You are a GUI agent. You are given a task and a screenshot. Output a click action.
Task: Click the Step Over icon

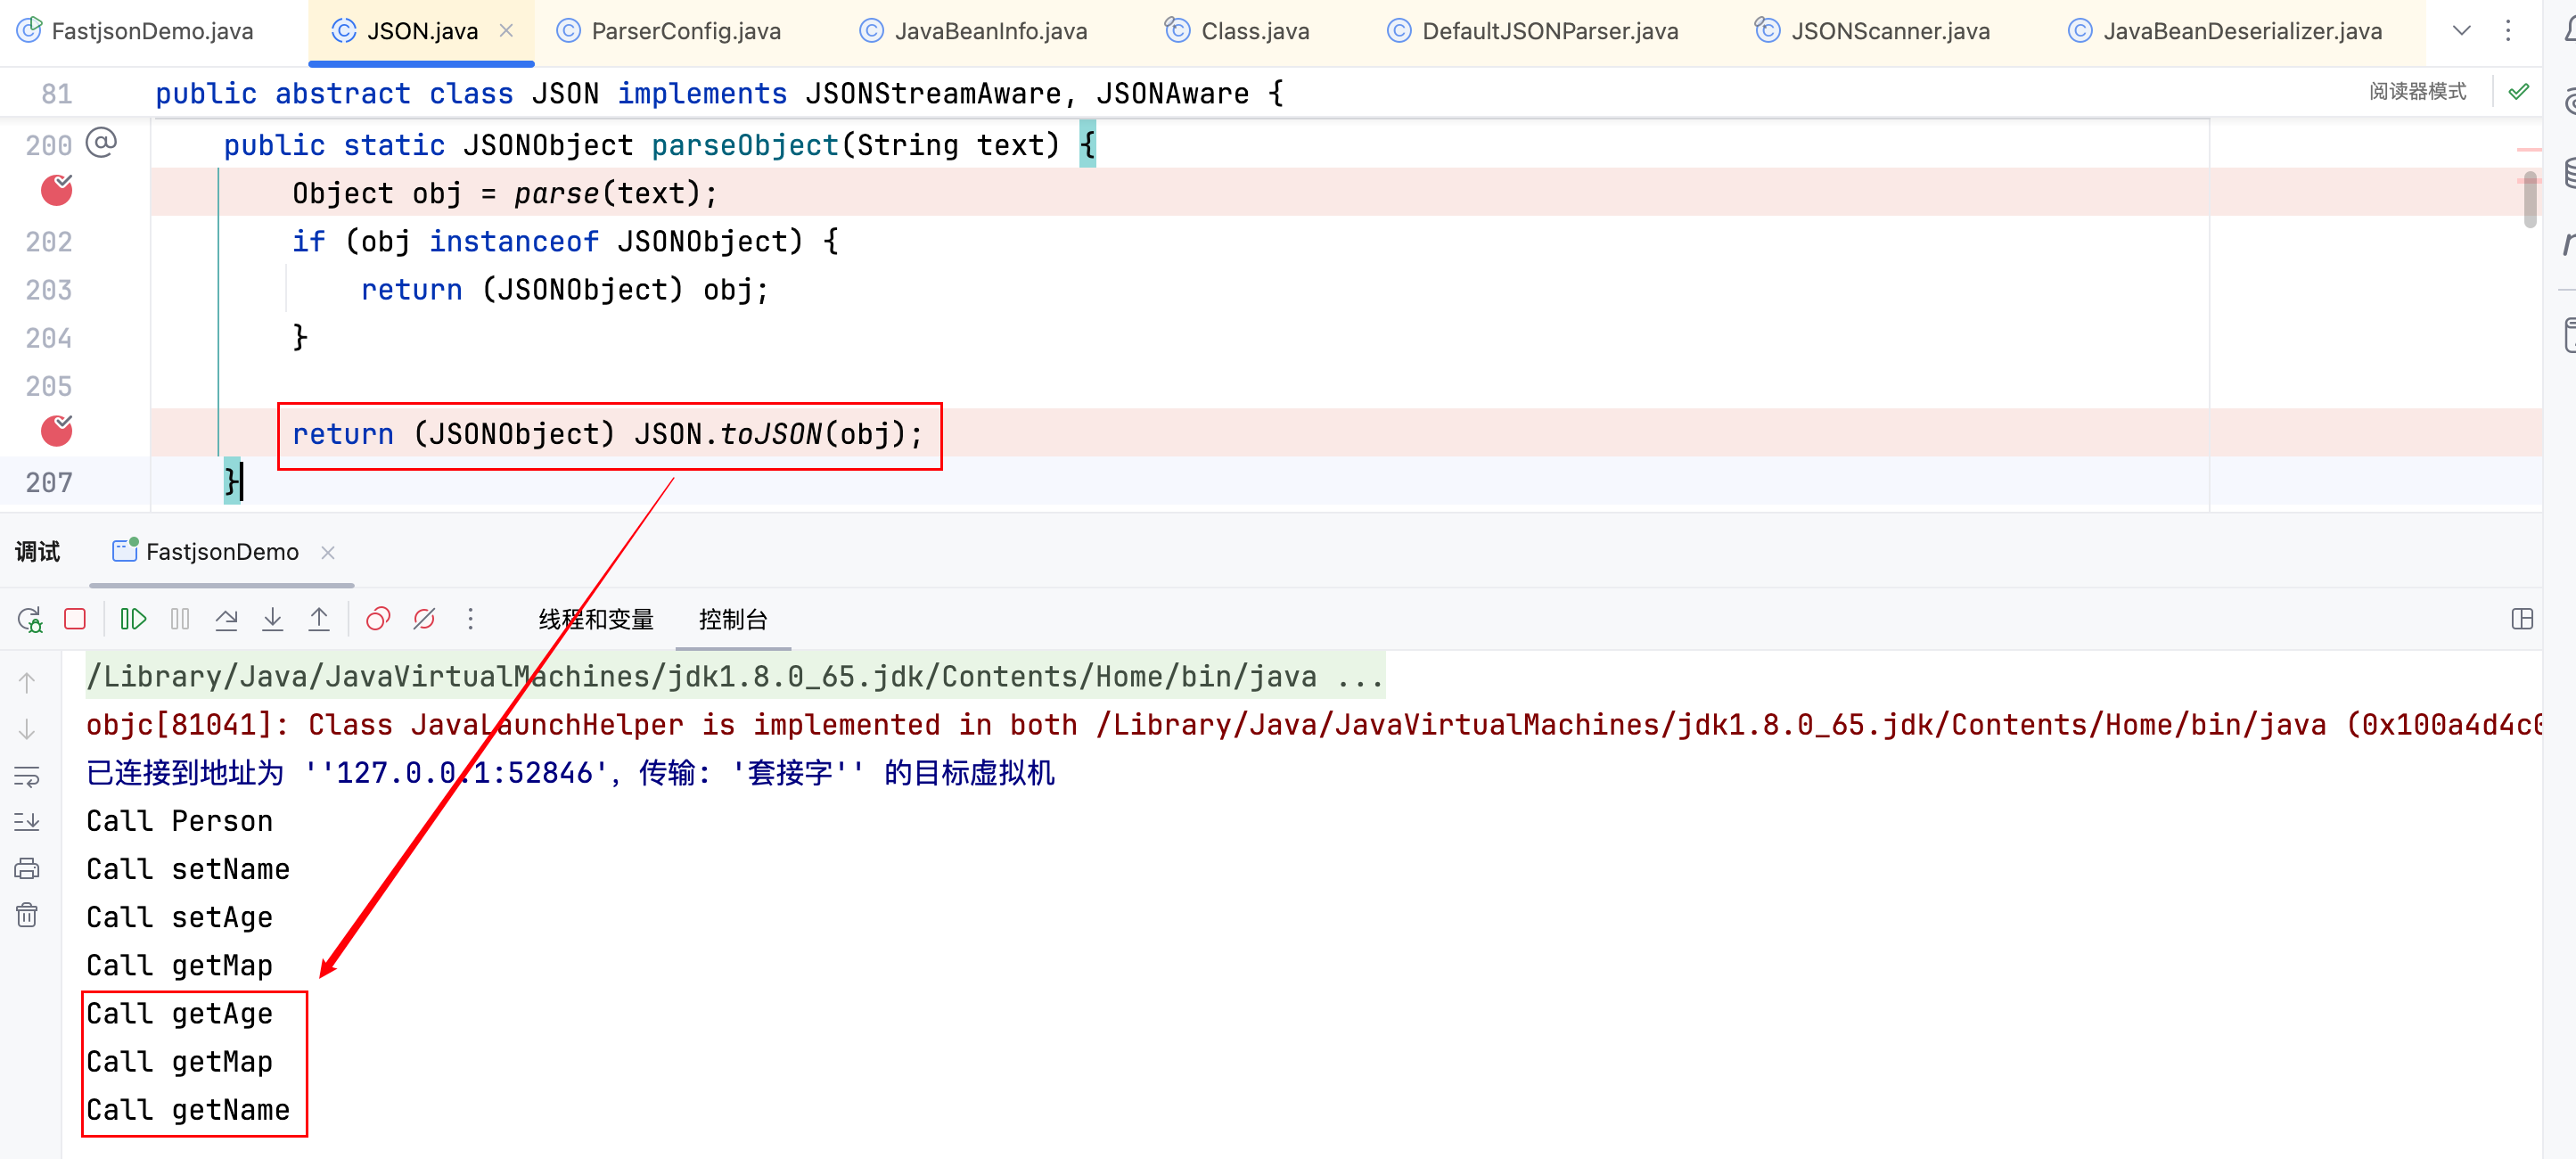226,619
